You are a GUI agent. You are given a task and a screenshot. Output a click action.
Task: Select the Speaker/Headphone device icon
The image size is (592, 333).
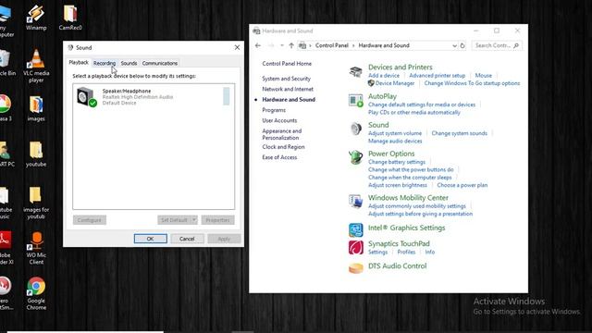(x=86, y=97)
